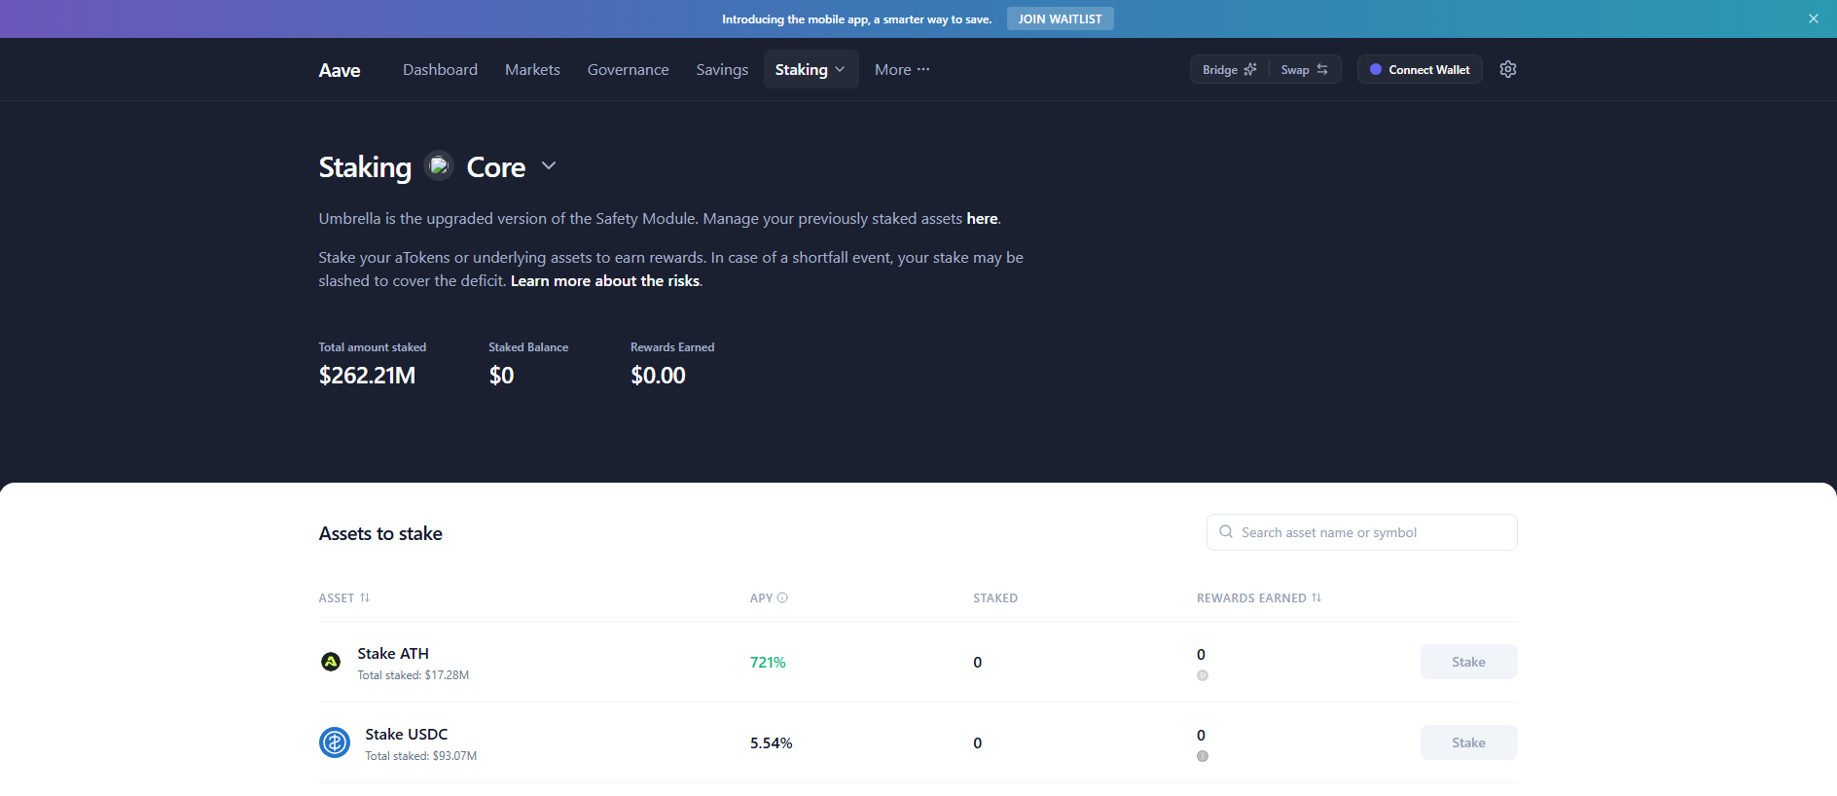Click the USDC token icon
This screenshot has height=796, width=1837.
click(x=335, y=742)
